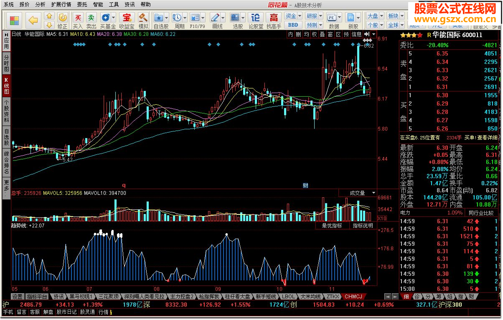This screenshot has width=503, height=320.
Task: Open the 论股堂 forum icon
Action: pos(256,17)
